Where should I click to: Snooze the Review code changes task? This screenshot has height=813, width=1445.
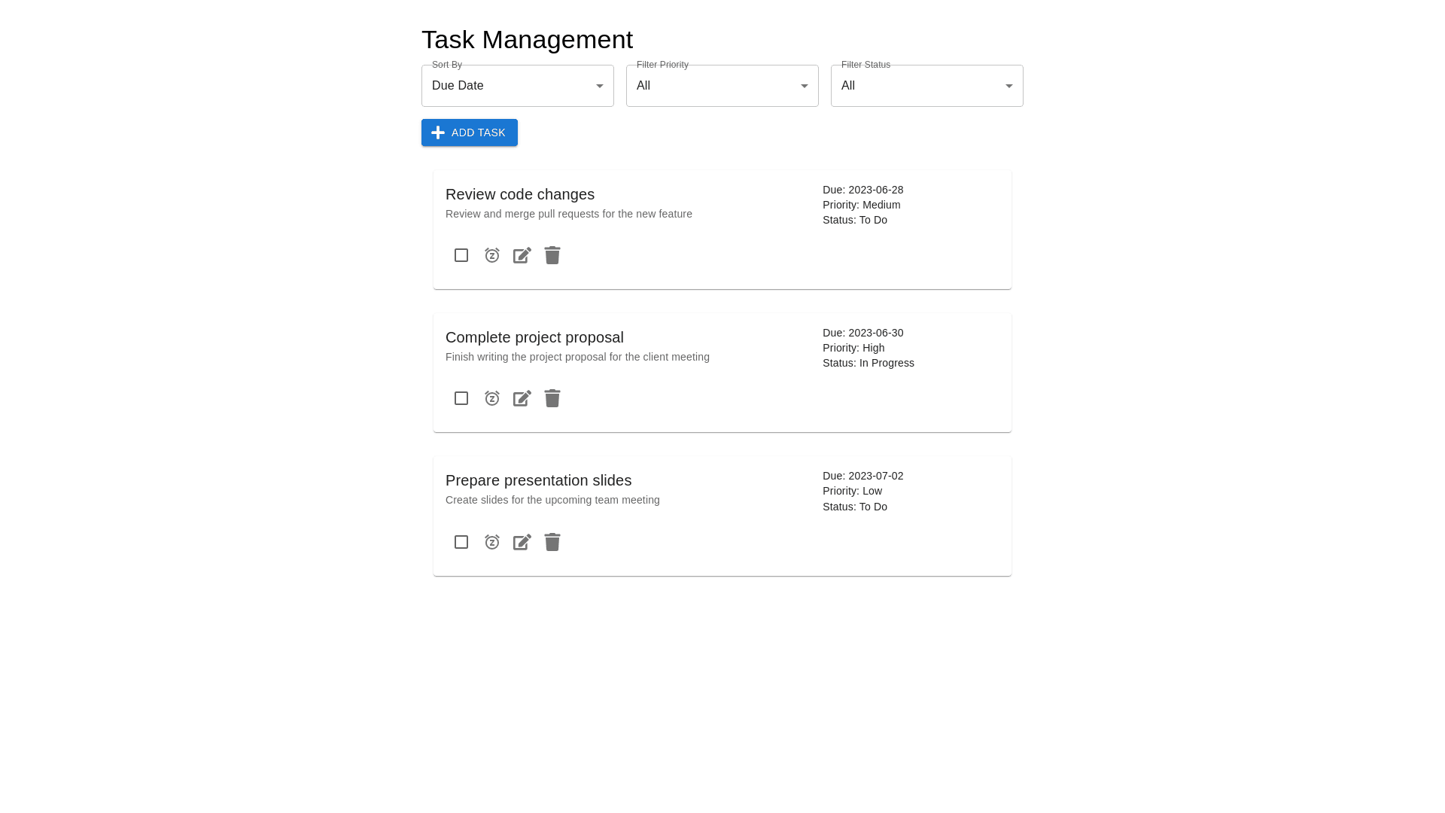[492, 255]
